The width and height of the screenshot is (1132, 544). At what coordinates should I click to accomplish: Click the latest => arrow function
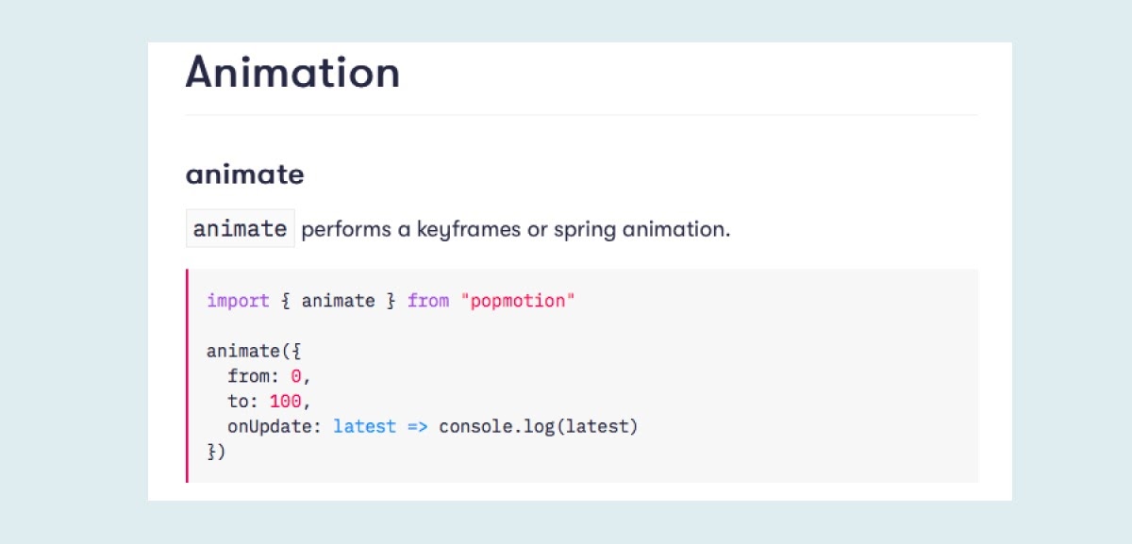pyautogui.click(x=380, y=427)
